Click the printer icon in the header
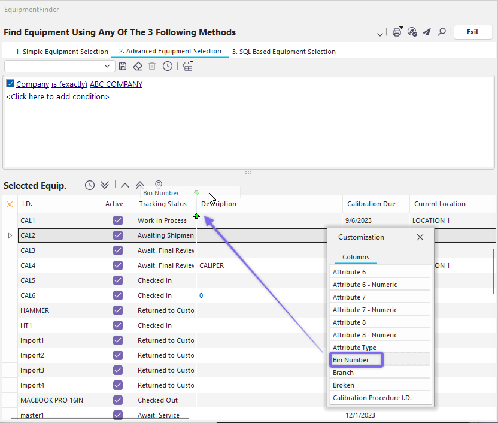The image size is (498, 423). click(396, 32)
